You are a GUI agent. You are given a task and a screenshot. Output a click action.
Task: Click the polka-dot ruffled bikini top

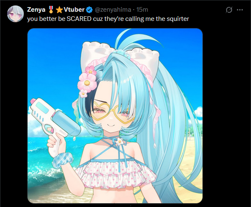coord(115,174)
